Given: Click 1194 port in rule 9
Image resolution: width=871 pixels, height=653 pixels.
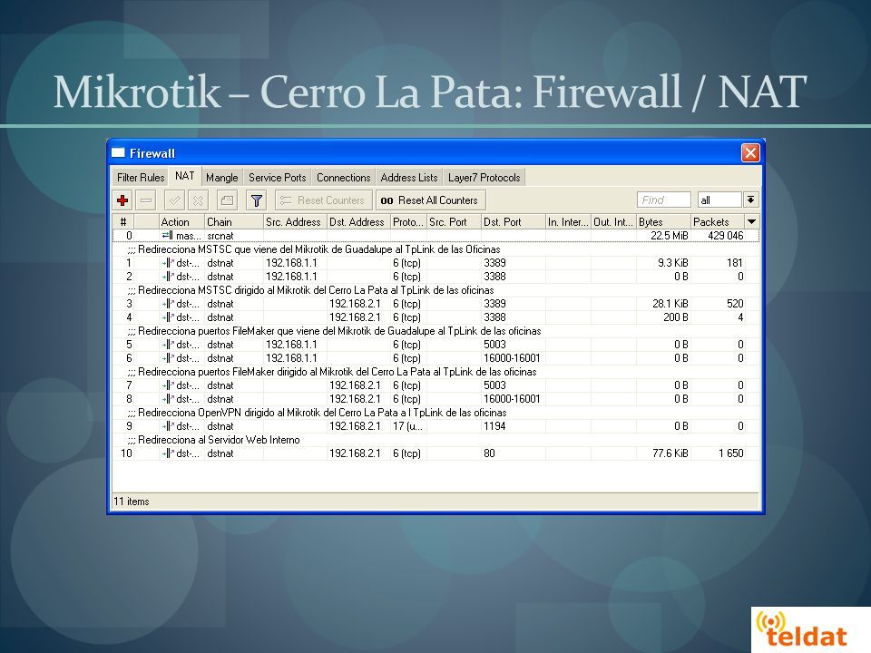Looking at the screenshot, I should point(494,426).
